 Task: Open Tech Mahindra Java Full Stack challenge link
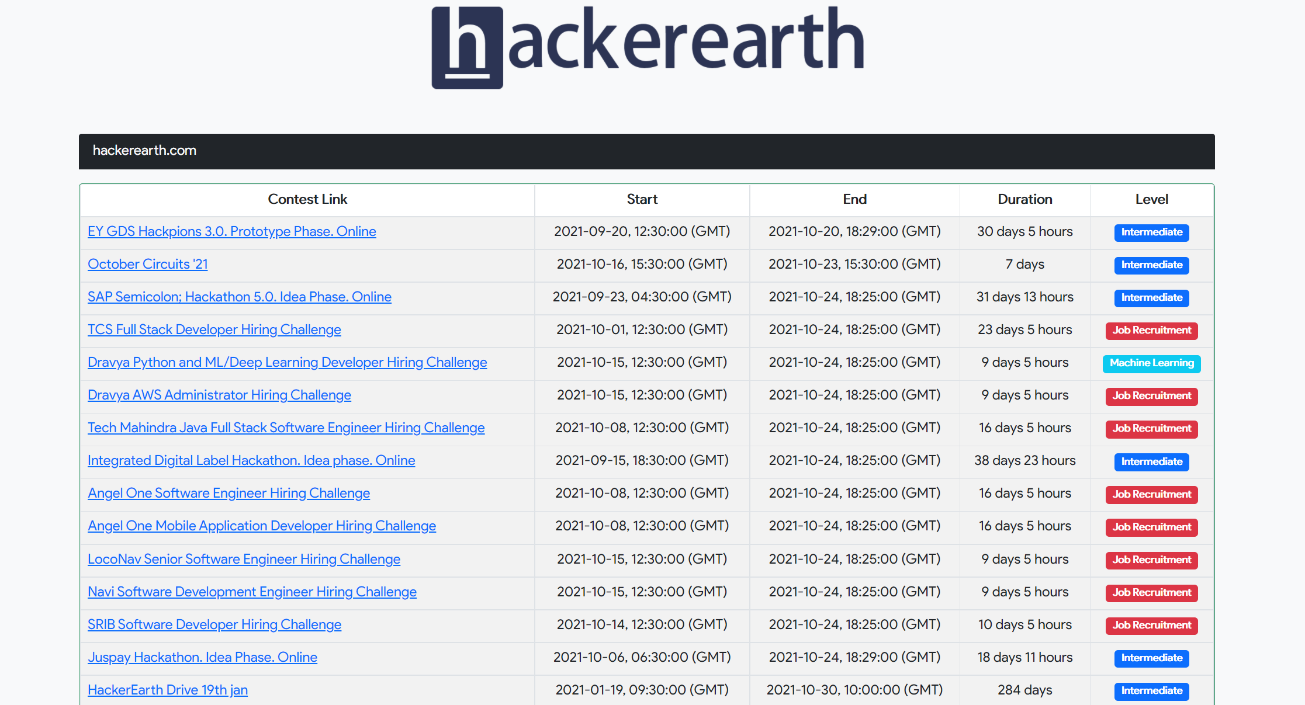click(x=286, y=428)
